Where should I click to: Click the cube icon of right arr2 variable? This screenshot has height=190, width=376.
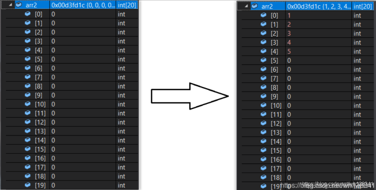coord(254,6)
